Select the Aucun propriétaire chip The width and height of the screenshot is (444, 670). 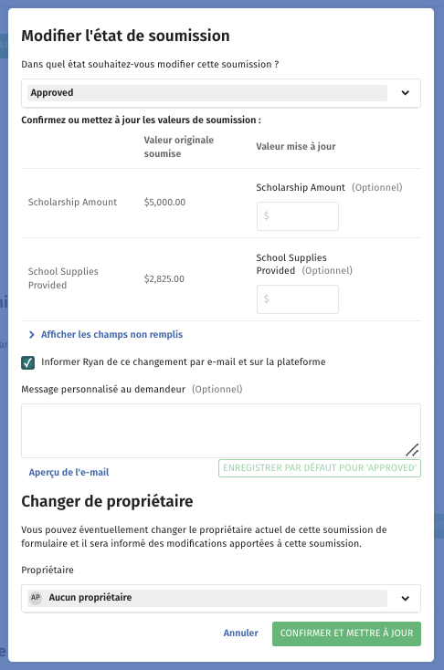[x=207, y=598]
